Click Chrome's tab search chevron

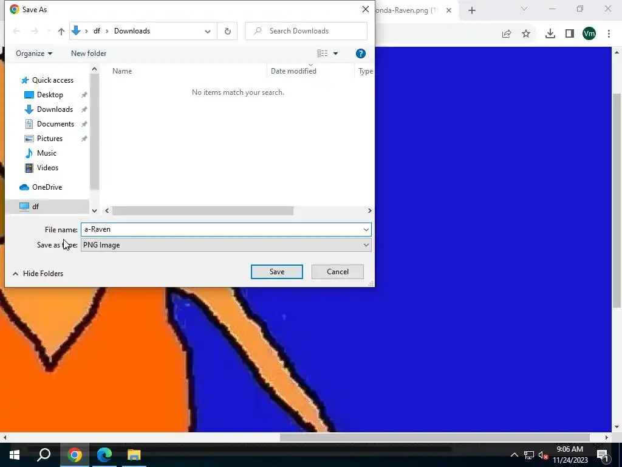(524, 9)
